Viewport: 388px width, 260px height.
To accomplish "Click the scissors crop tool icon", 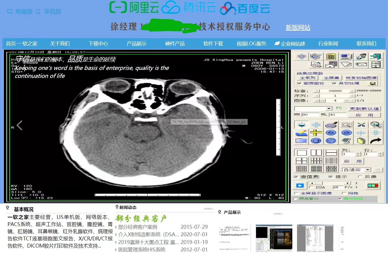I will tap(361, 125).
